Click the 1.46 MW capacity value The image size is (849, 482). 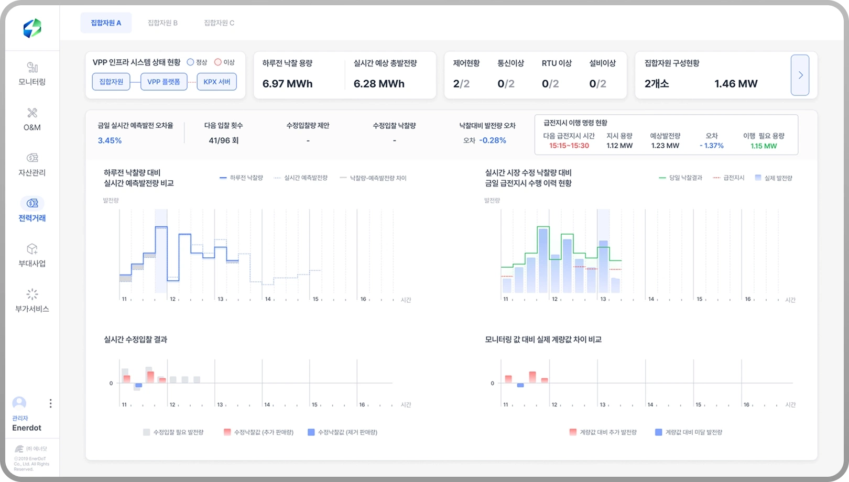tap(736, 84)
